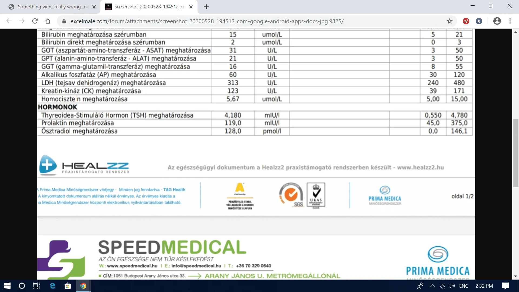Open Task View in the taskbar

tap(36, 286)
